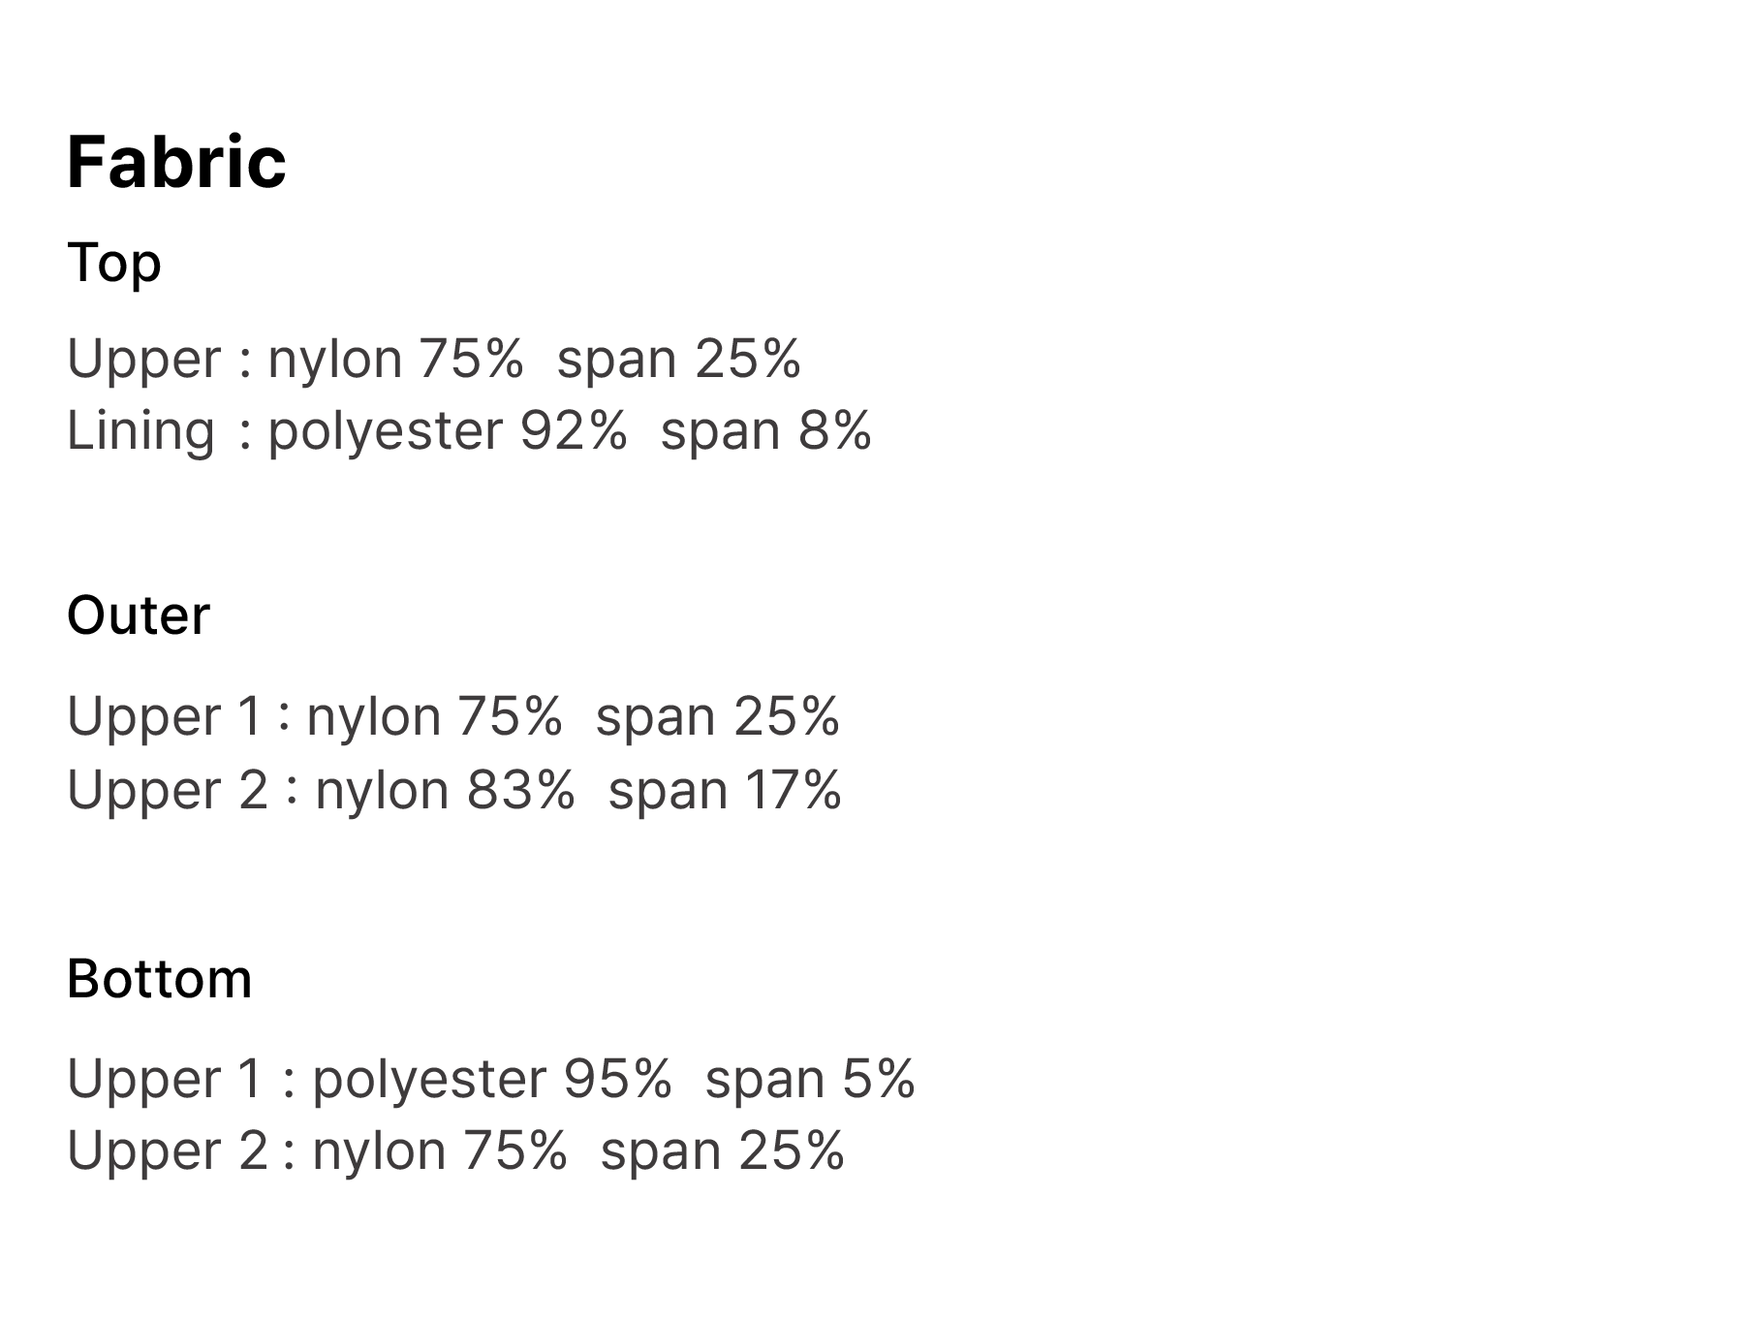The width and height of the screenshot is (1744, 1323).
Task: Click the polyester 92% text
Action: pyautogui.click(x=448, y=430)
